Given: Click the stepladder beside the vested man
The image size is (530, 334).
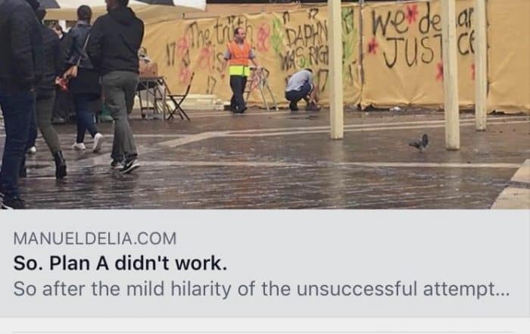Looking at the screenshot, I should click(x=261, y=88).
